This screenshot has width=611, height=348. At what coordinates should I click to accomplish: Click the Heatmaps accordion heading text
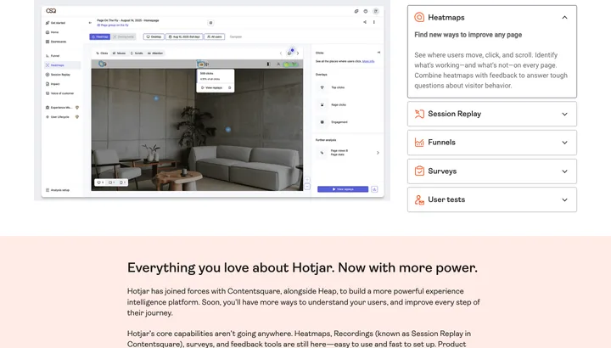pos(446,18)
